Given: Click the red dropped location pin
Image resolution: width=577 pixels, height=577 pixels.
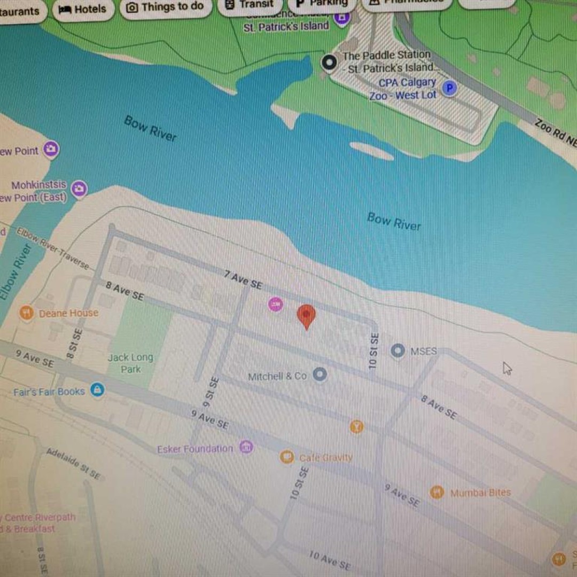Looking at the screenshot, I should pyautogui.click(x=306, y=317).
